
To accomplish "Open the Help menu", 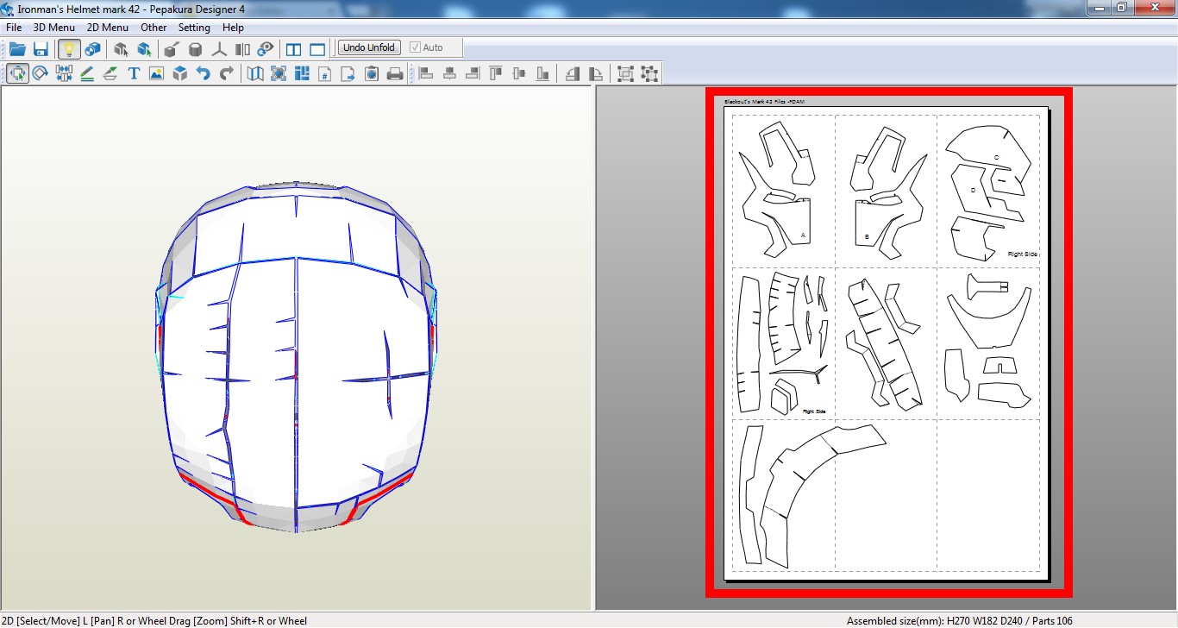I will [x=233, y=27].
